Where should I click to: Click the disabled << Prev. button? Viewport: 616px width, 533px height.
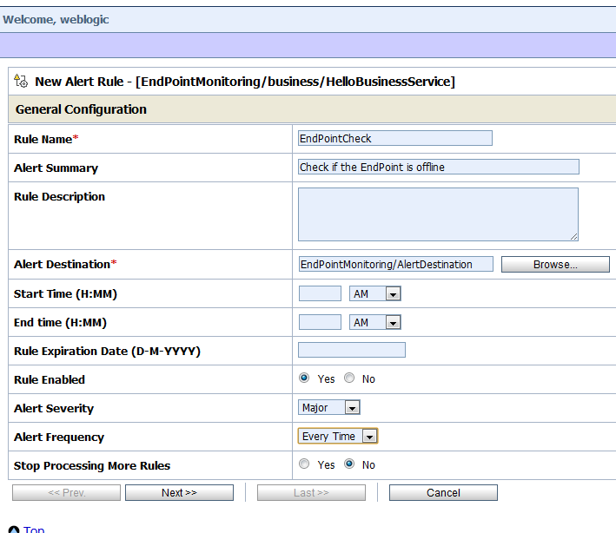click(x=66, y=492)
